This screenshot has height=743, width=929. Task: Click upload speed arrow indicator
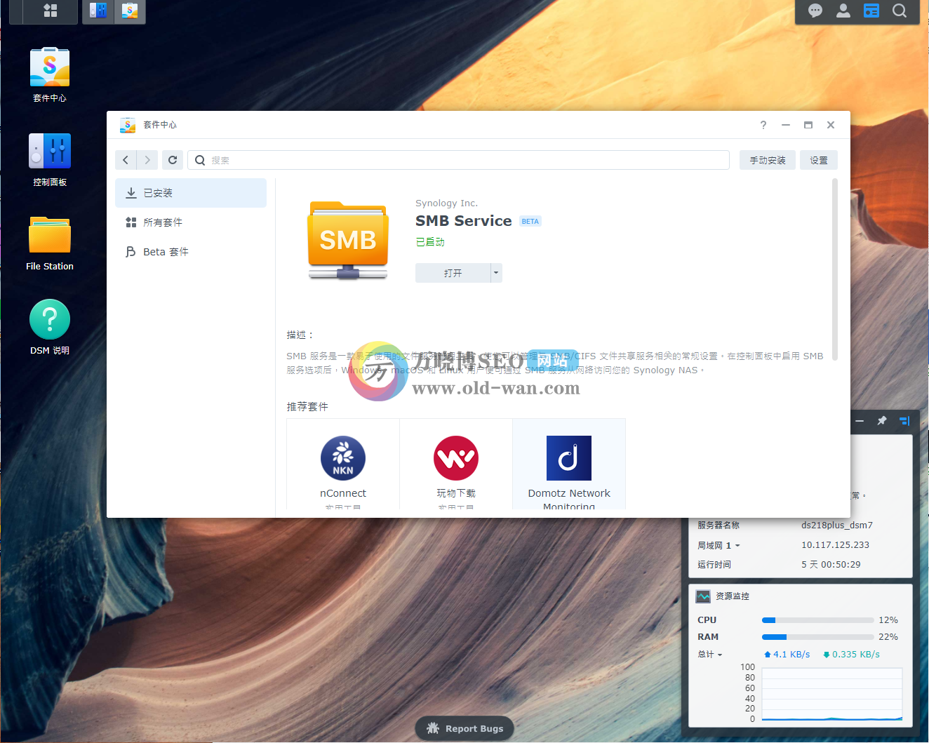click(768, 655)
